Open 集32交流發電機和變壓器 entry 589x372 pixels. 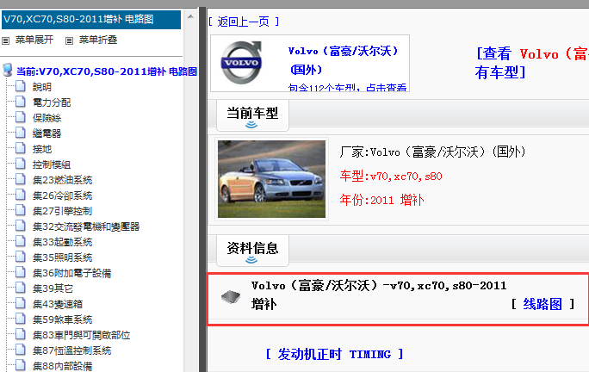coord(86,226)
